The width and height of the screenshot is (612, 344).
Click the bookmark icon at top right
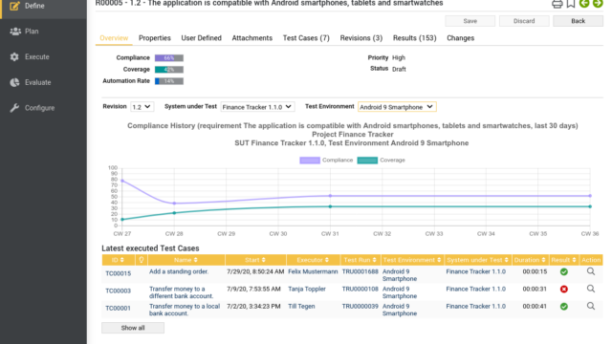pyautogui.click(x=571, y=4)
